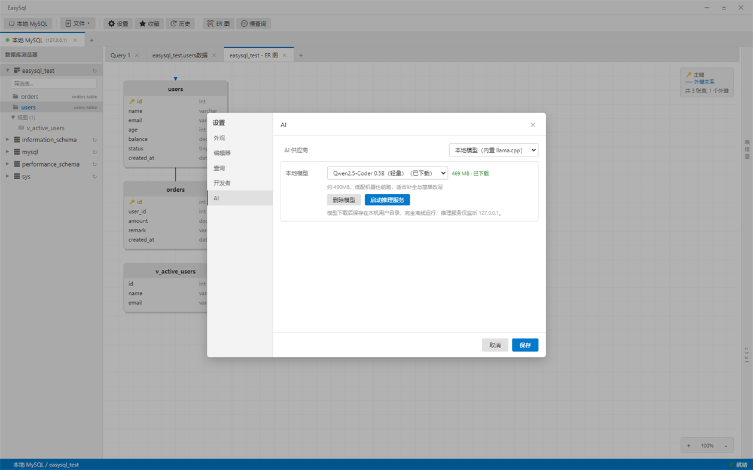Expand the performance_schema database node
Screen dimensions: 753x470
[x=8, y=164]
